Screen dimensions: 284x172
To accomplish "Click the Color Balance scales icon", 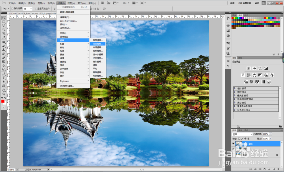I will [254, 75].
